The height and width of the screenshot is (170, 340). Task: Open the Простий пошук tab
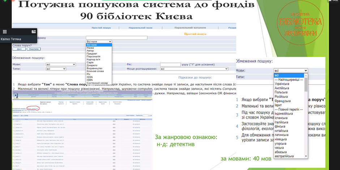tap(101, 28)
